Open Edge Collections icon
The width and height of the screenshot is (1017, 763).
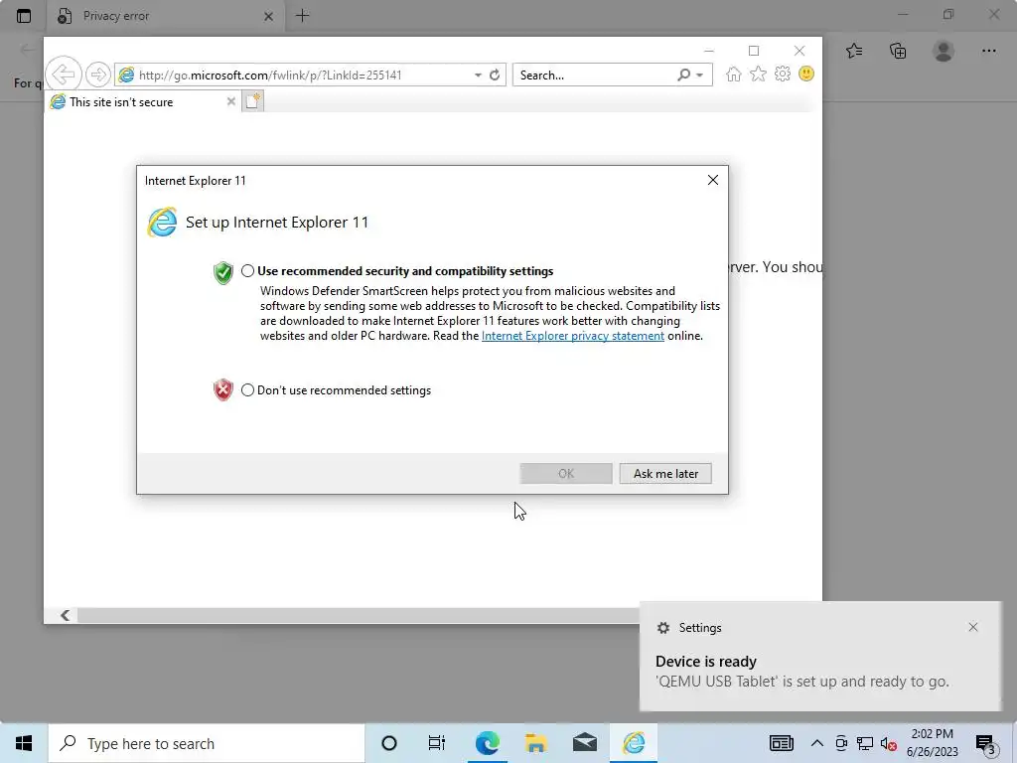(898, 51)
